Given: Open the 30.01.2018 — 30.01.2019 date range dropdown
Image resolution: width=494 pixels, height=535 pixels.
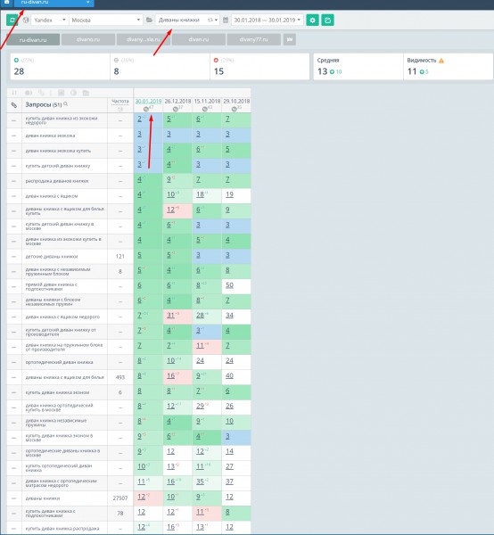Looking at the screenshot, I should (x=268, y=21).
